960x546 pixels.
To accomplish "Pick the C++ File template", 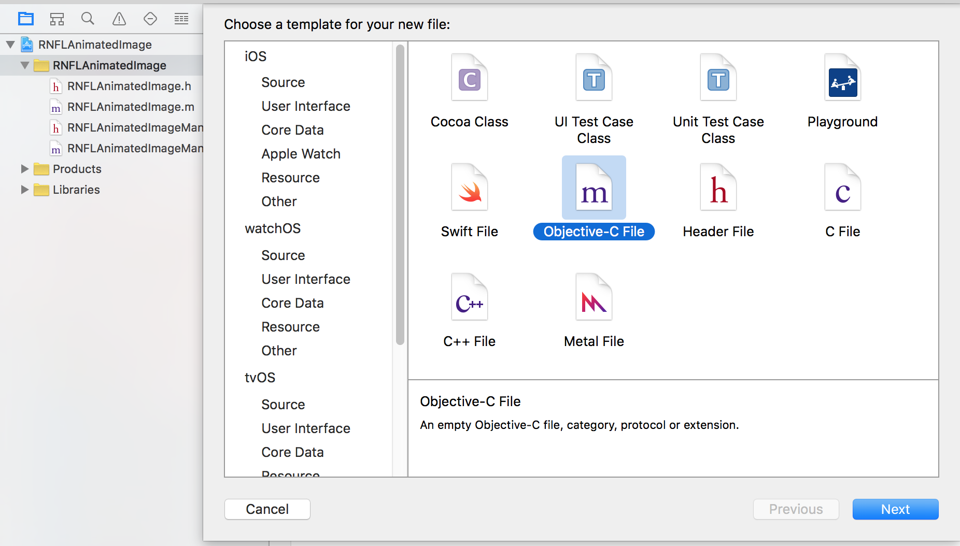I will tap(469, 298).
